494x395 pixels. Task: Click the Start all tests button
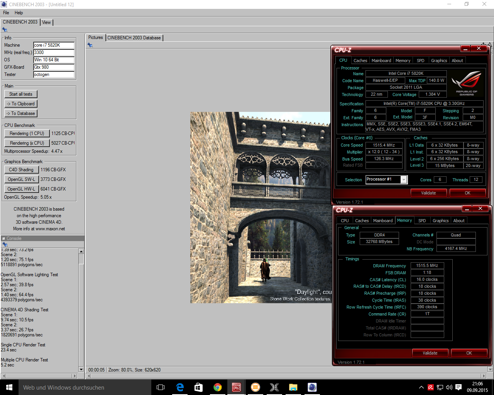pyautogui.click(x=21, y=94)
